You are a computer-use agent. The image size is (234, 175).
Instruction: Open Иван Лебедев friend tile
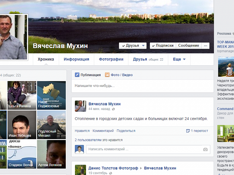pyautogui.click(x=22, y=125)
